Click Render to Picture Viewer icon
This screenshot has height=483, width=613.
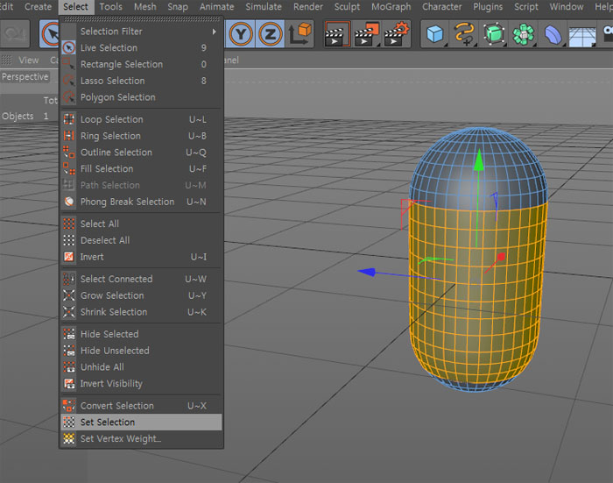tap(366, 34)
